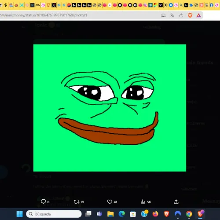Image resolution: width=220 pixels, height=220 pixels.
Task: Repost the tweet via retweet icon
Action: tap(77, 202)
